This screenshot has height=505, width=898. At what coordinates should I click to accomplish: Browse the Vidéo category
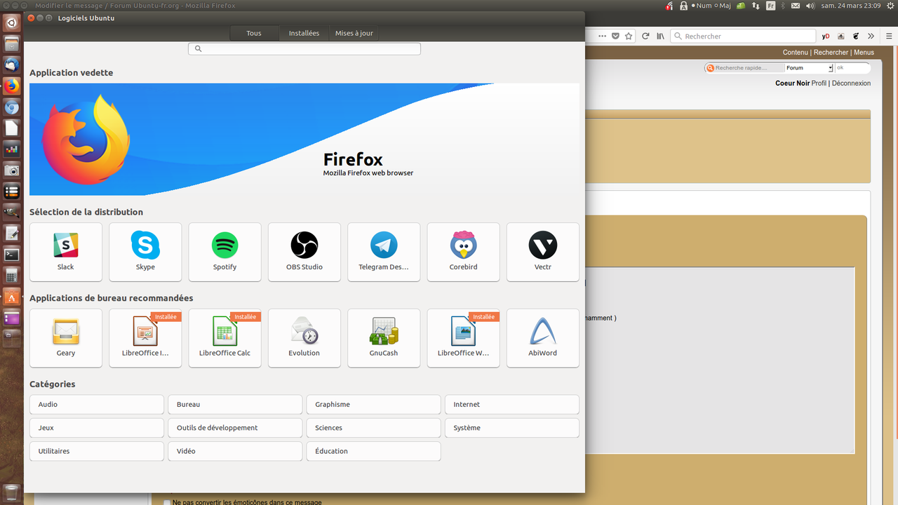point(235,451)
